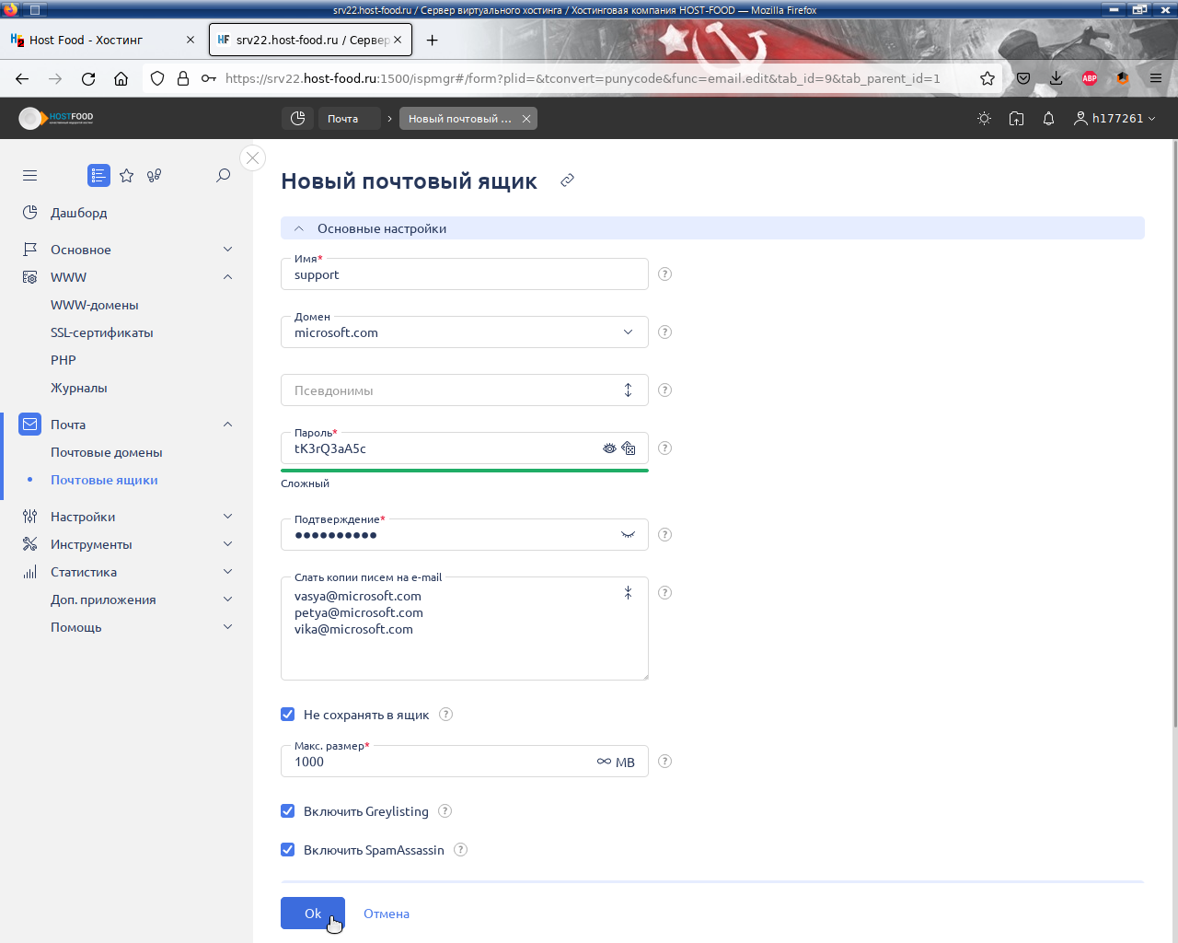Image resolution: width=1178 pixels, height=943 pixels.
Task: Collapse WWW menu group
Action: coord(228,277)
